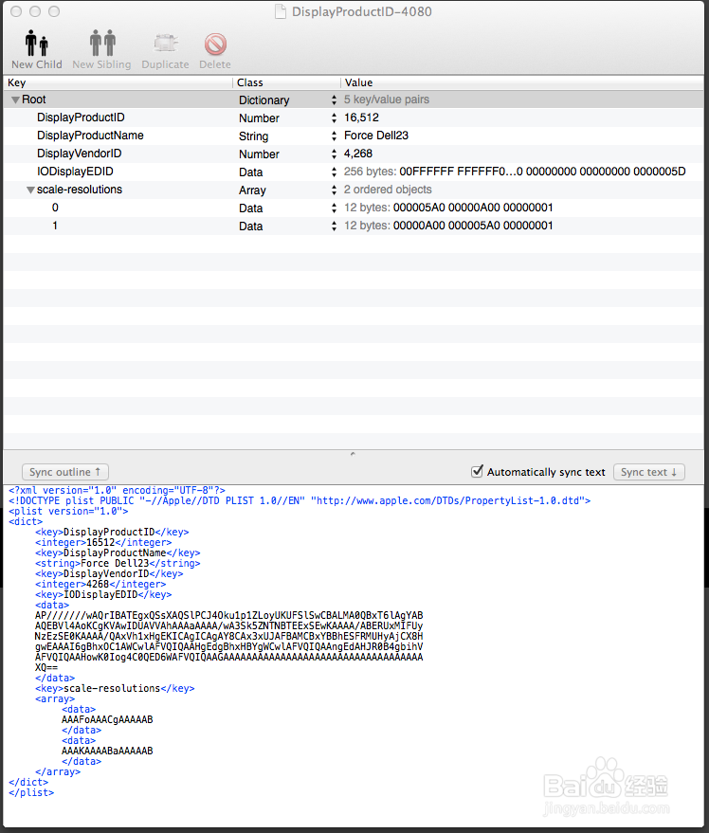
Task: Click the value 16,512
Action: (x=361, y=118)
